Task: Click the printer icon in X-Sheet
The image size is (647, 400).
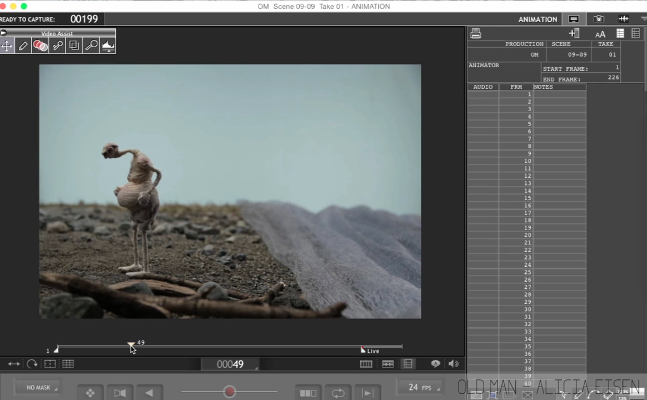Action: [x=476, y=34]
